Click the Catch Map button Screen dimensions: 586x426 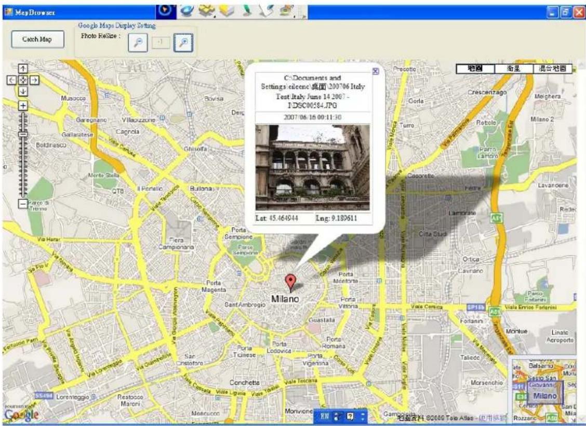[x=37, y=39]
